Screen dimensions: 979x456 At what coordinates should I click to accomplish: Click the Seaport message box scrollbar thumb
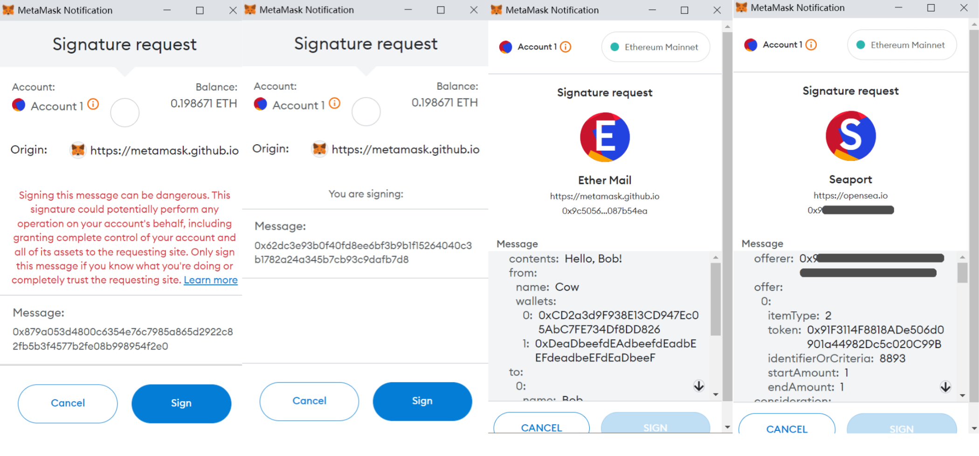962,273
